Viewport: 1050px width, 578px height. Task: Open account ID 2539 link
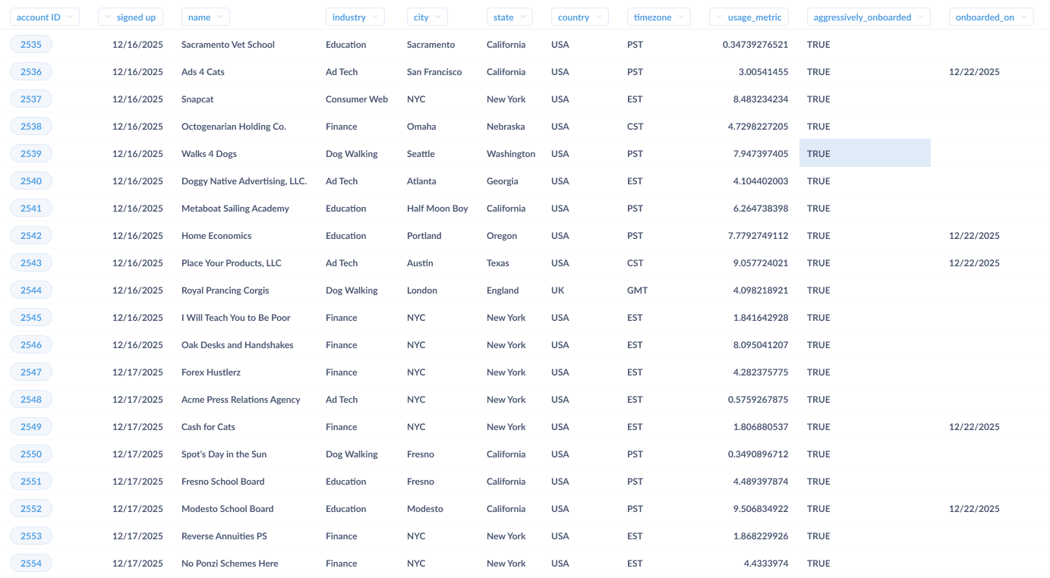tap(31, 154)
